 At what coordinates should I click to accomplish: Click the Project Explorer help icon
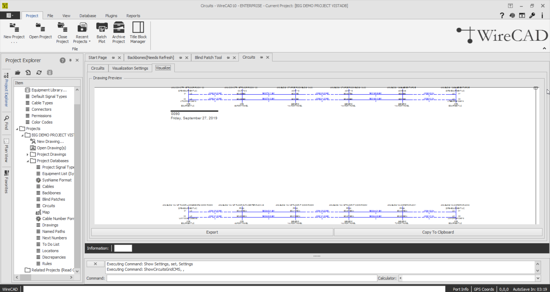click(x=62, y=60)
